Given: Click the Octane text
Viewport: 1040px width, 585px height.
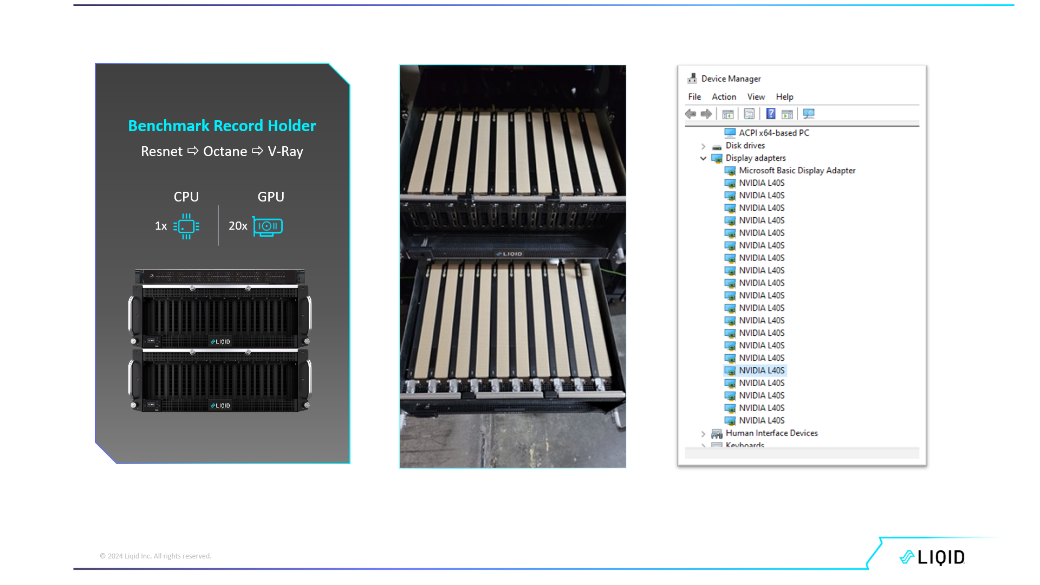Looking at the screenshot, I should point(225,151).
